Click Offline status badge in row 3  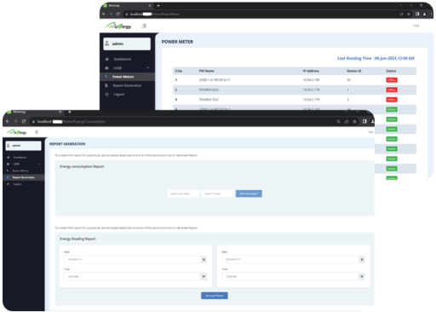click(392, 100)
